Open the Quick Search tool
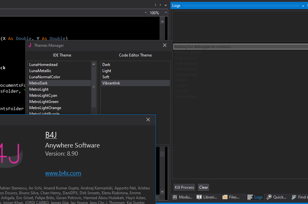 click(276, 197)
